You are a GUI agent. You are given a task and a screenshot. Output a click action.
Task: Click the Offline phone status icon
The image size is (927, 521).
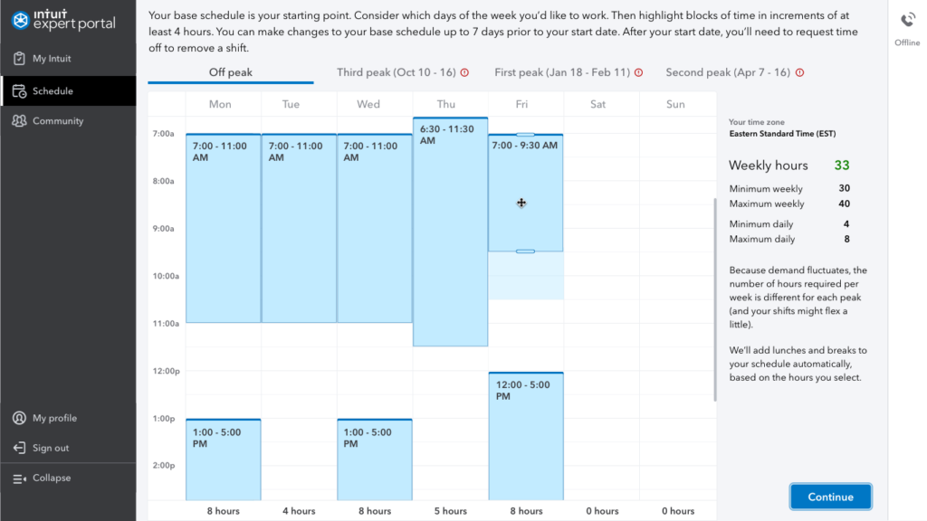click(x=907, y=21)
